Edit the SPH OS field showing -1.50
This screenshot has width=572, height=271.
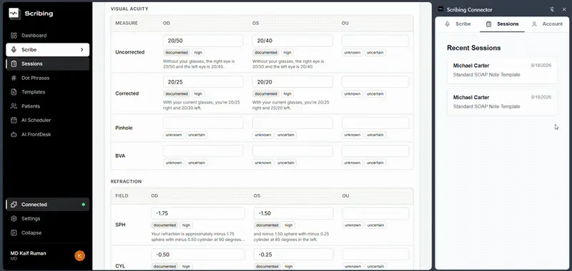(294, 213)
